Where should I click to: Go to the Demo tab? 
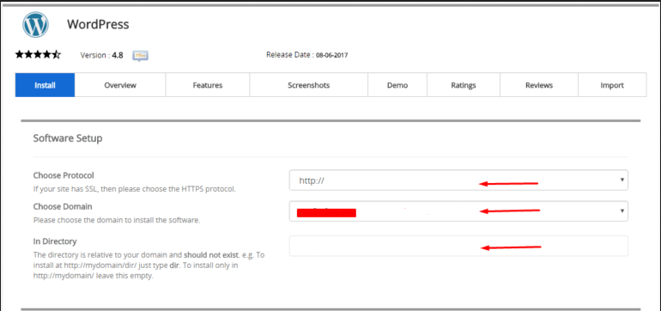397,85
